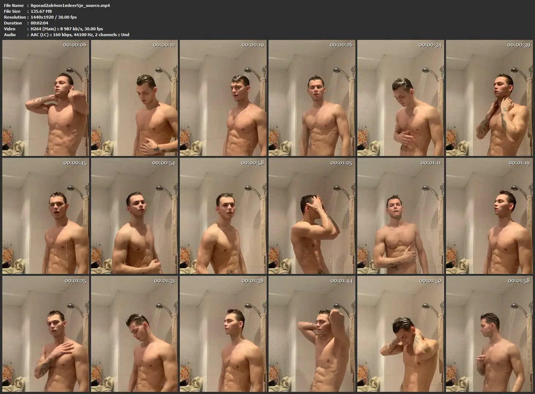
Task: Open the thumbnail labeled 00:00:58
Action: pyautogui.click(x=223, y=216)
